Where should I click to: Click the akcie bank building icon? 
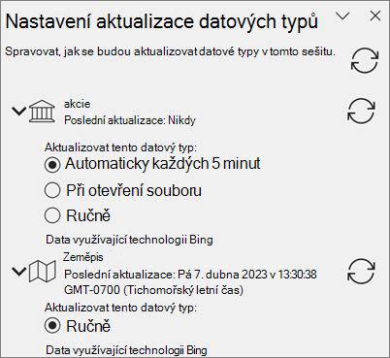point(42,112)
